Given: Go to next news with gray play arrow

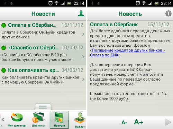Looking at the screenshot, I should click(x=168, y=122).
